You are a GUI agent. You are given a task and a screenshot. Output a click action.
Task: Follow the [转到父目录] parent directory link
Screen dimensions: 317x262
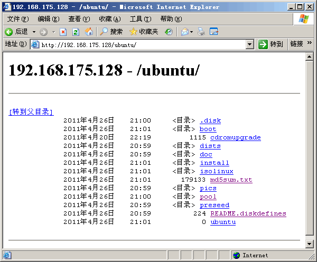31,112
